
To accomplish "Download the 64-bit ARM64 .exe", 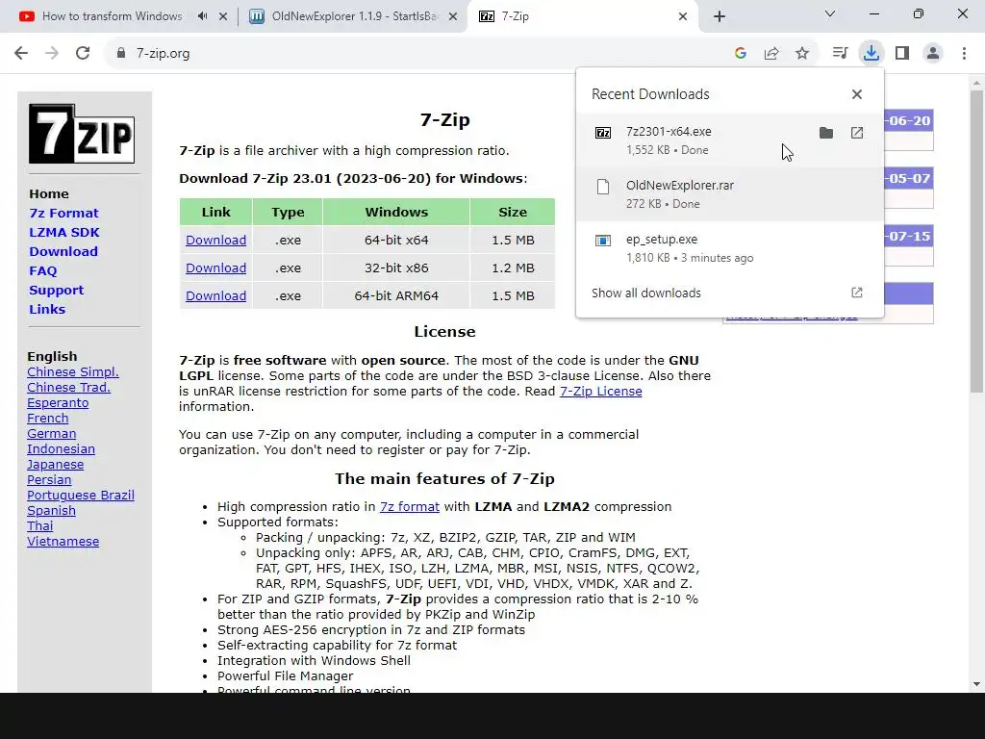I will (x=215, y=296).
